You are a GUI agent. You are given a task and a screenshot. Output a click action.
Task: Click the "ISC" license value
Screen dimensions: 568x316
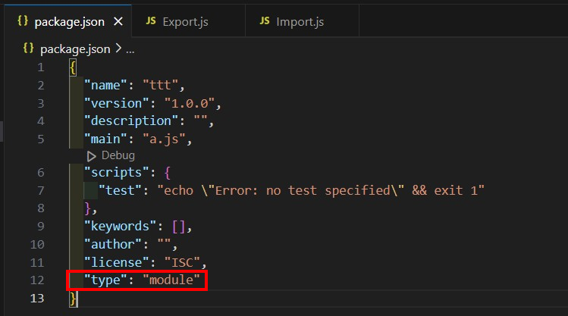[182, 262]
